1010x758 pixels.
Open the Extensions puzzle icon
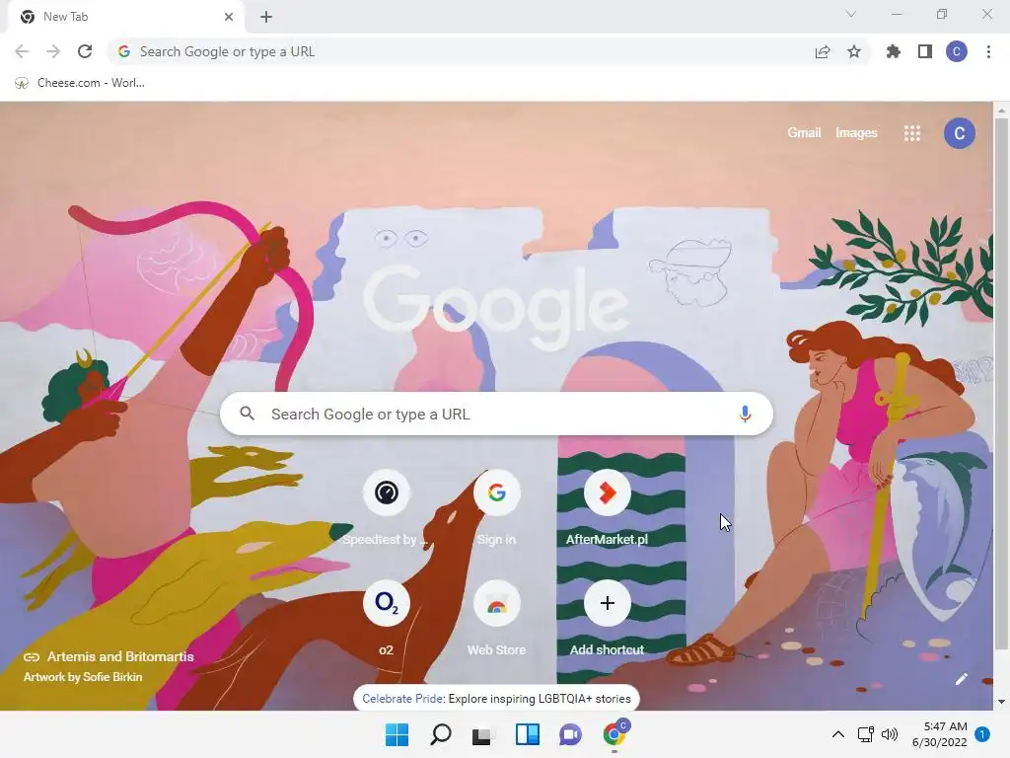pos(893,51)
